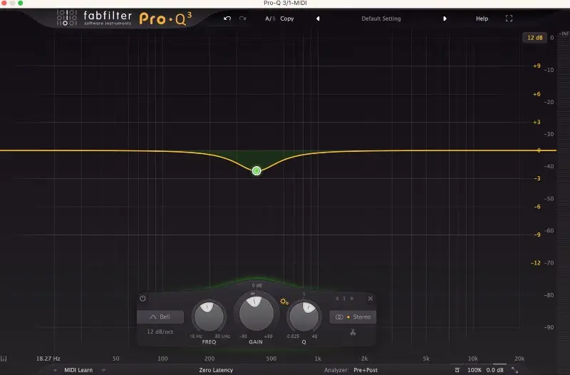Open the 12 dB display range dropdown
This screenshot has height=375, width=570.
click(x=534, y=38)
